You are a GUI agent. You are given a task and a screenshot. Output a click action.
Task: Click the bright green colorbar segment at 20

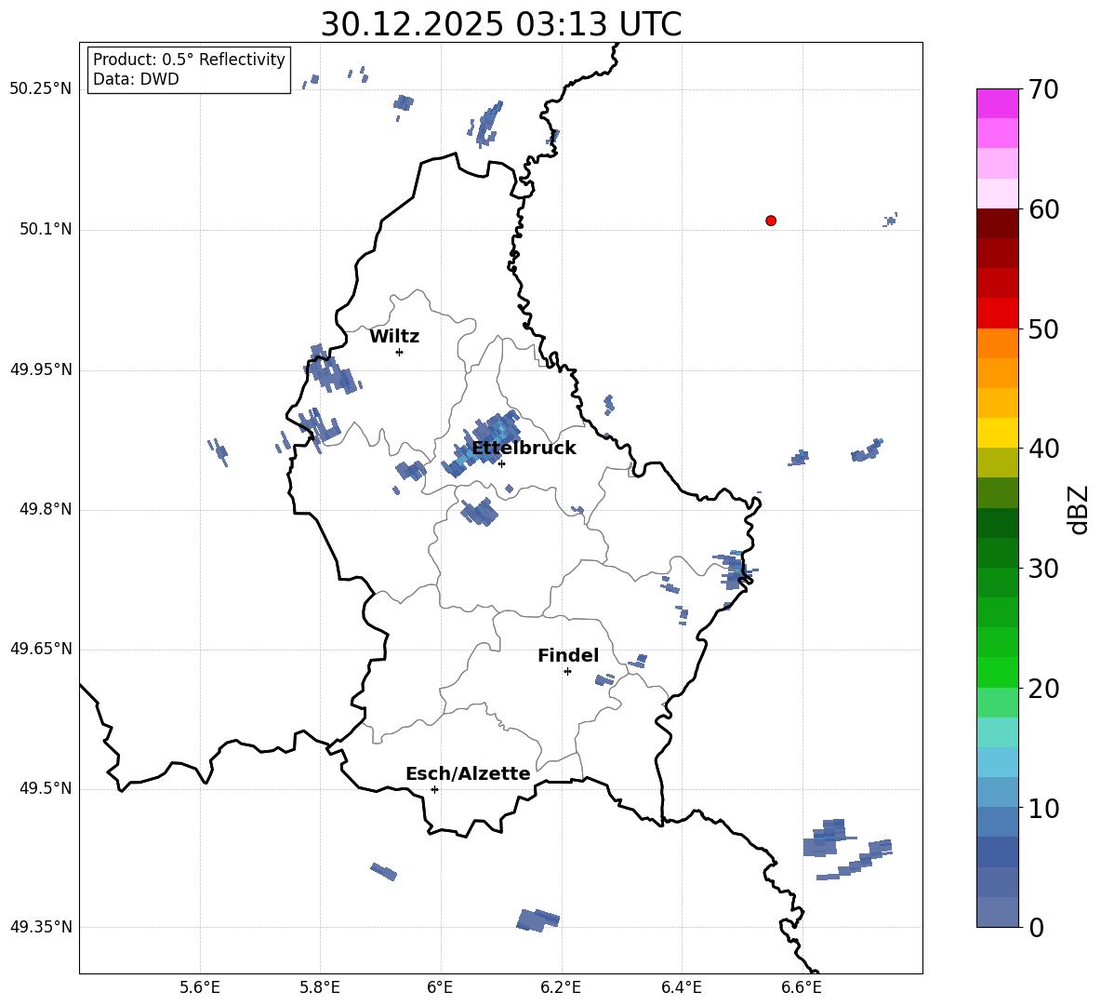[998, 673]
